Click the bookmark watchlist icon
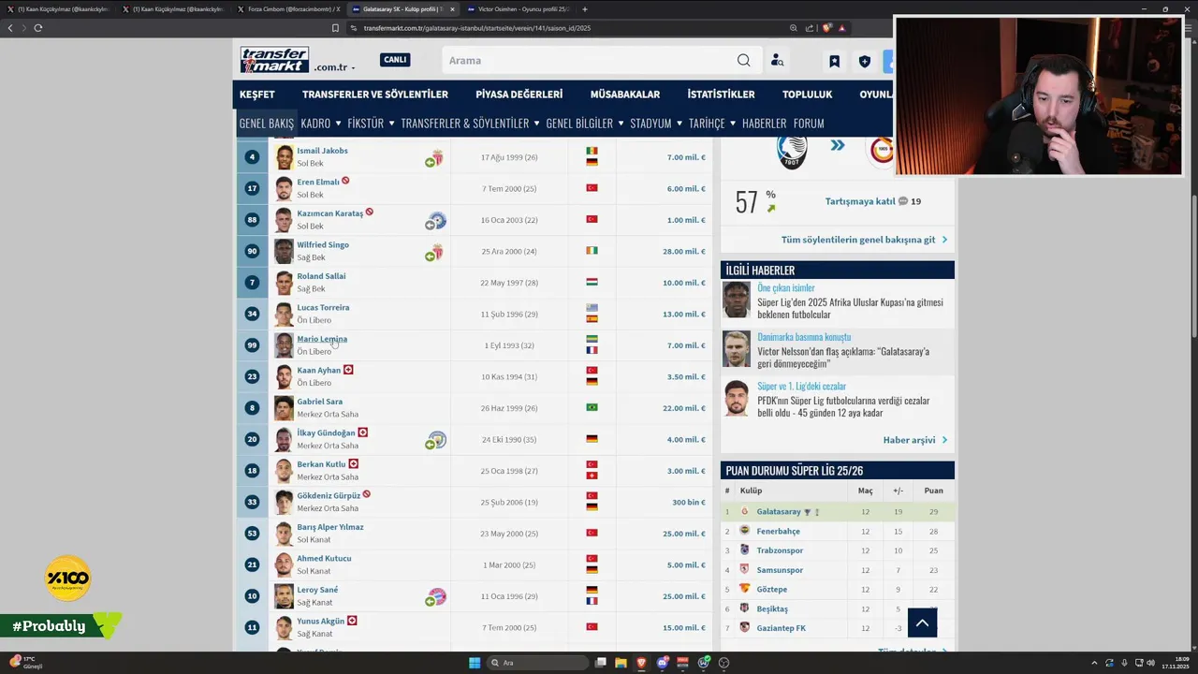Screen dimensions: 1198x674 click(x=834, y=61)
